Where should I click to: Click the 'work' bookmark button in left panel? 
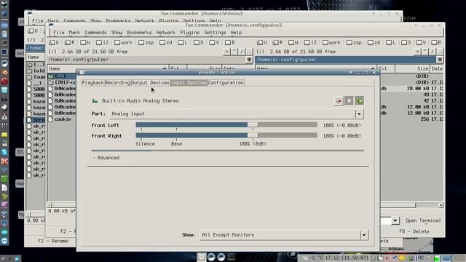pos(123,42)
